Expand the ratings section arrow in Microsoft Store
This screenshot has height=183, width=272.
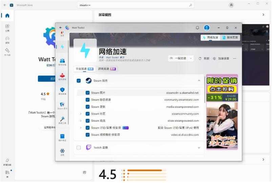(x=263, y=159)
